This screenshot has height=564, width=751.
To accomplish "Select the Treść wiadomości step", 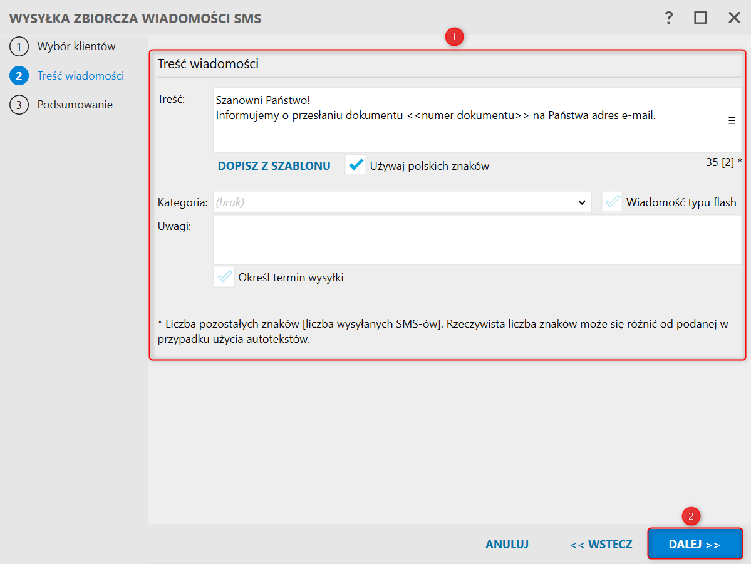I will click(81, 76).
